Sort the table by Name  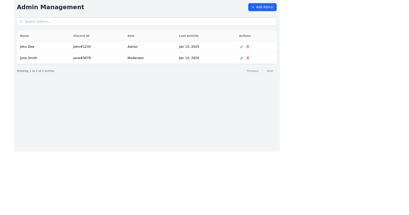(x=24, y=36)
